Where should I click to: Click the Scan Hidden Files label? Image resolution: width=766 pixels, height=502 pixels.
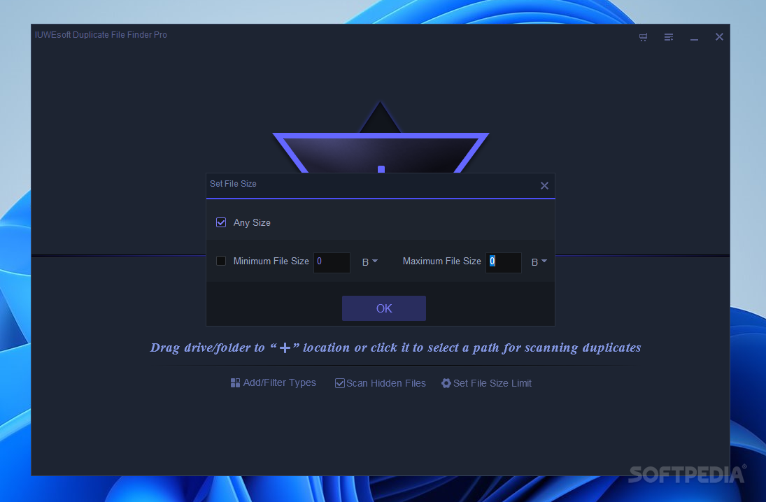click(386, 383)
